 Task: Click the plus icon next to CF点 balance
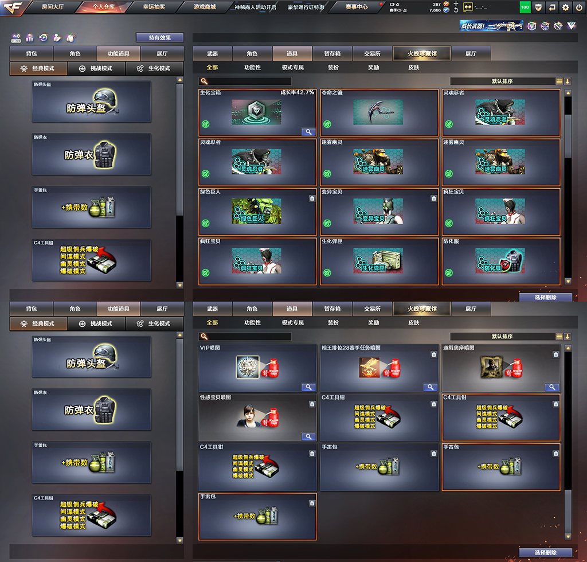click(456, 4)
